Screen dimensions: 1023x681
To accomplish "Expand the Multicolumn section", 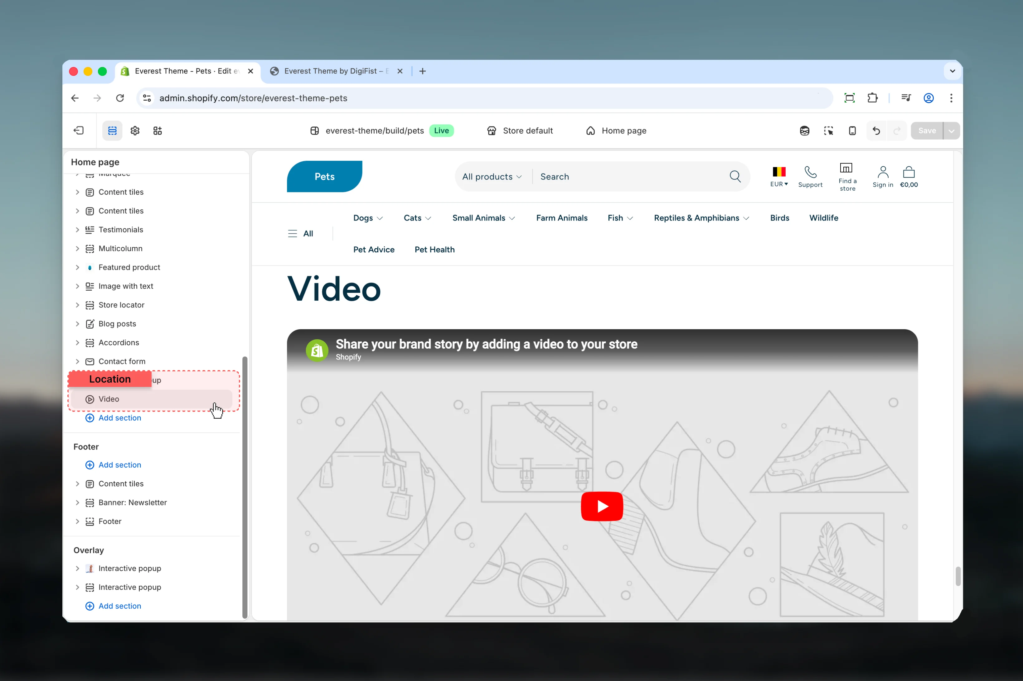I will [77, 248].
